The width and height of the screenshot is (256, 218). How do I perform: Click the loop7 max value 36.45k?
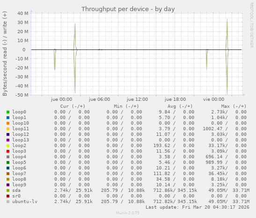[x=217, y=174]
